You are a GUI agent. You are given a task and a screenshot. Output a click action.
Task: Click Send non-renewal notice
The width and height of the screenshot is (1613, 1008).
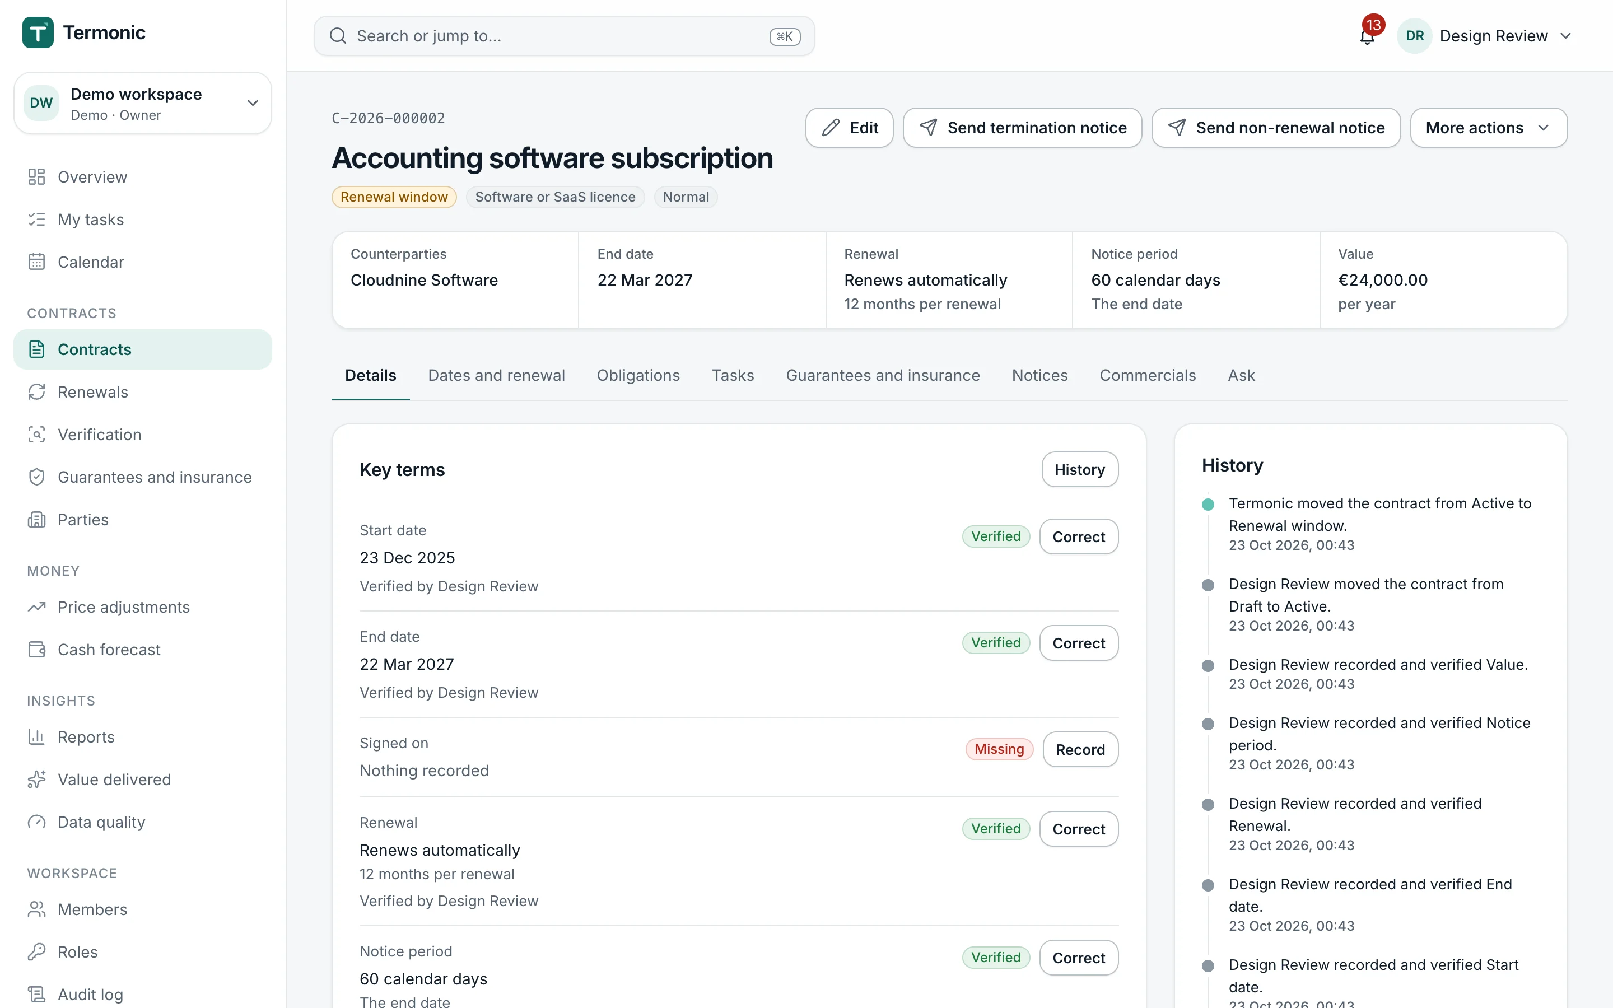coord(1276,128)
